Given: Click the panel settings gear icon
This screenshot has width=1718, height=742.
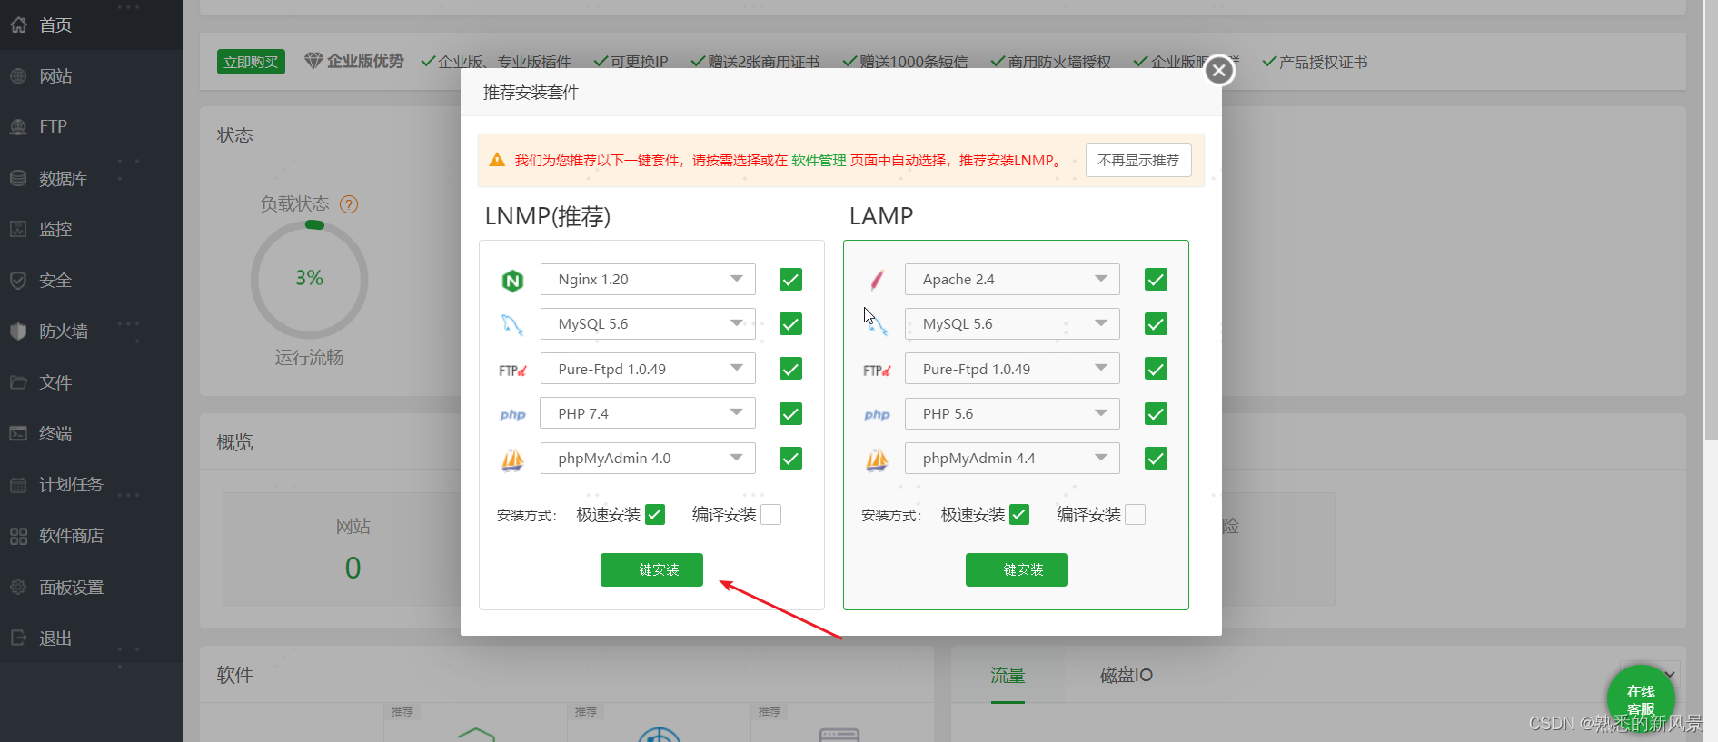Looking at the screenshot, I should click(18, 587).
